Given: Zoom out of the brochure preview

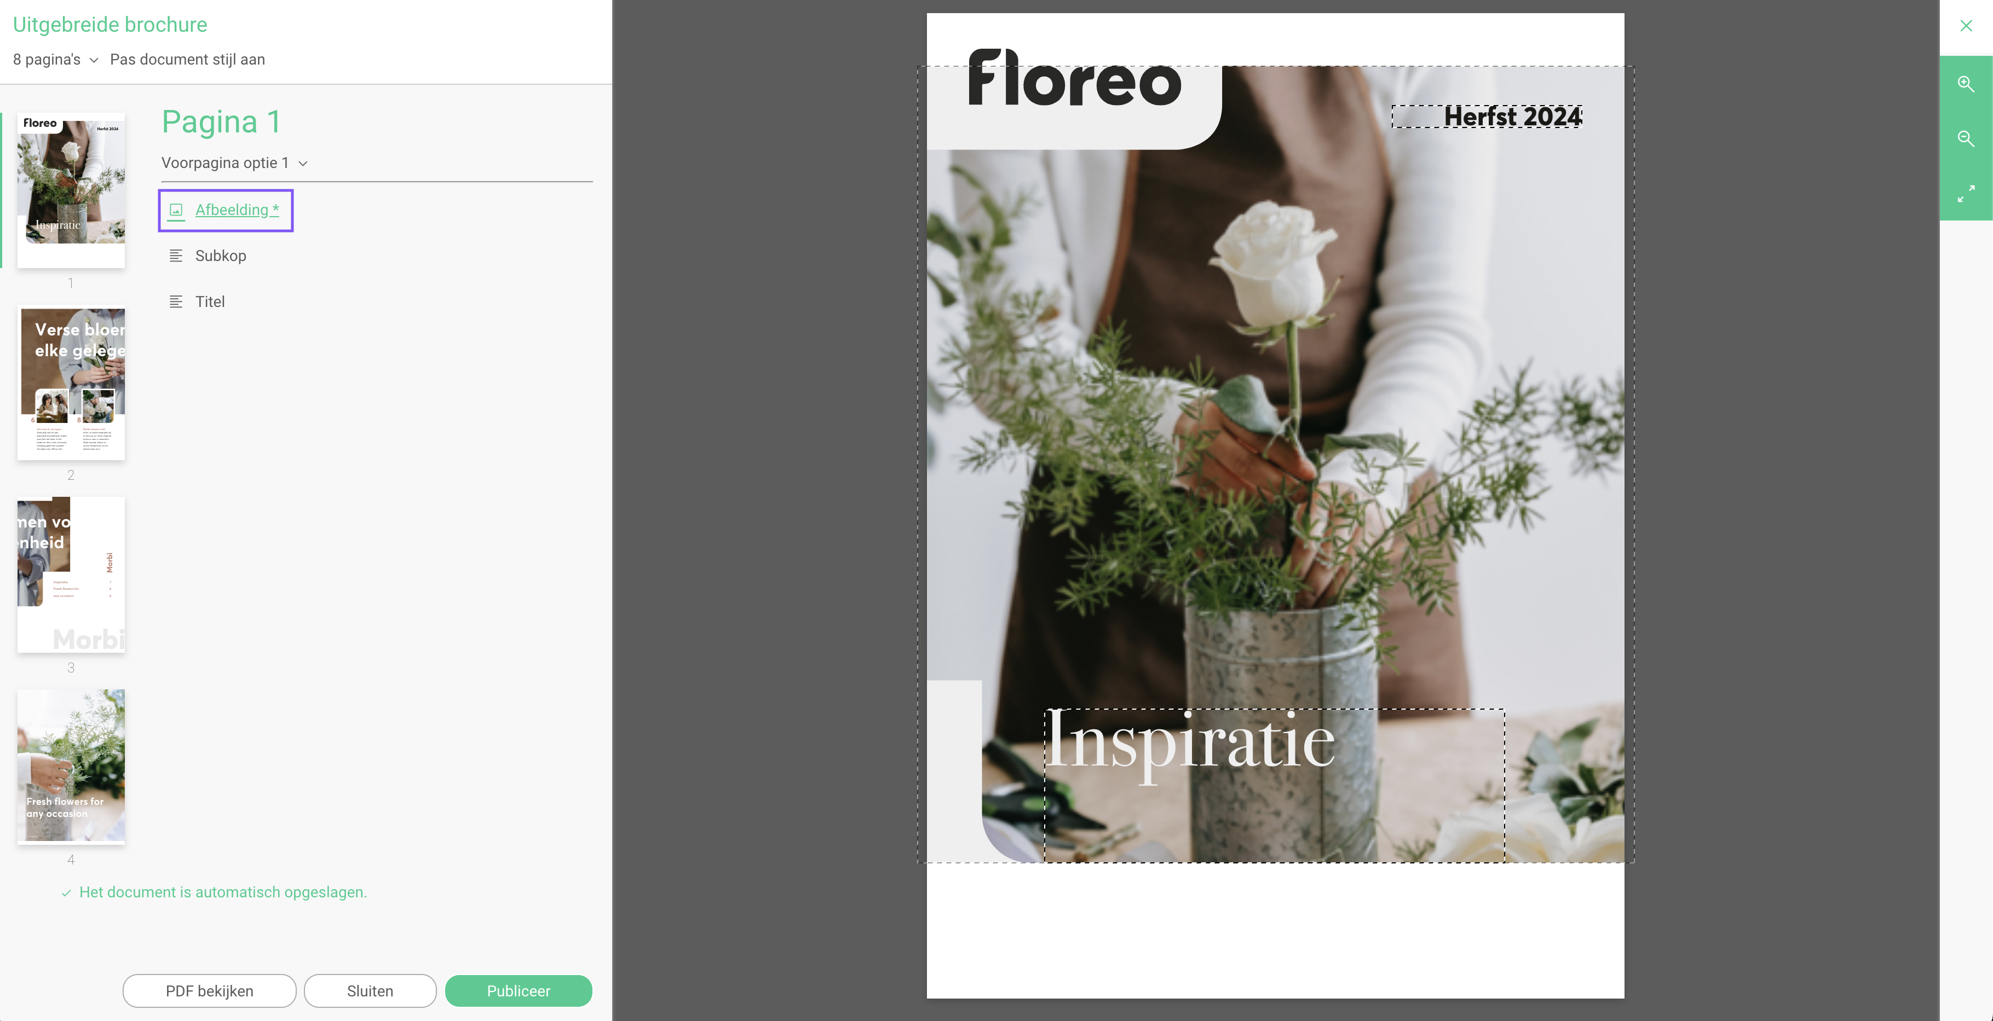Looking at the screenshot, I should 1965,138.
